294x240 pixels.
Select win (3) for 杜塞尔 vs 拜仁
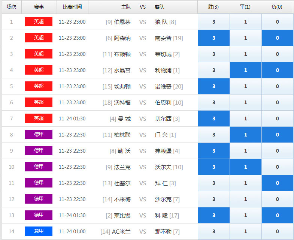pos(214,183)
